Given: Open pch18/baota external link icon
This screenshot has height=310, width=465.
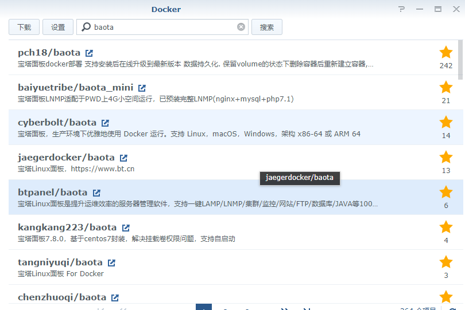Looking at the screenshot, I should point(89,53).
